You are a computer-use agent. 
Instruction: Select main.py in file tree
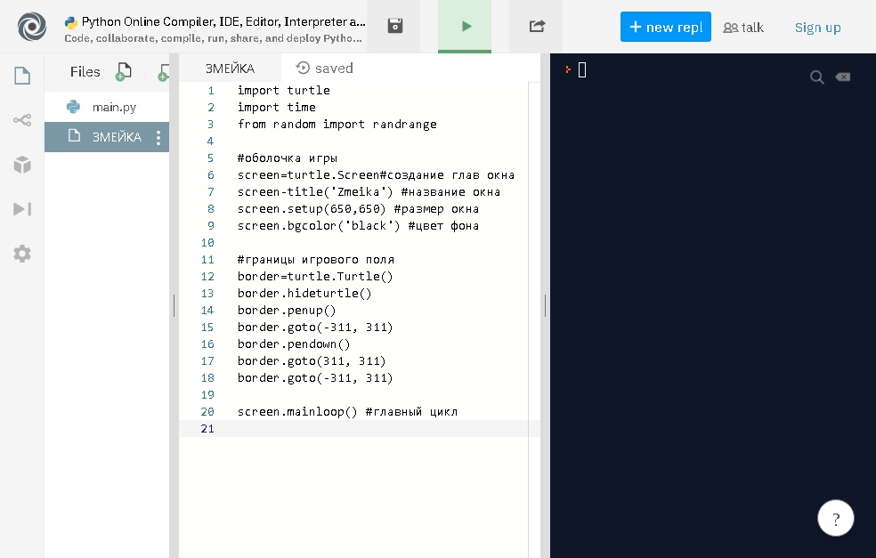point(114,107)
